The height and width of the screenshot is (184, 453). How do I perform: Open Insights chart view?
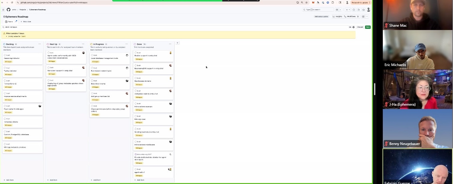(337, 17)
